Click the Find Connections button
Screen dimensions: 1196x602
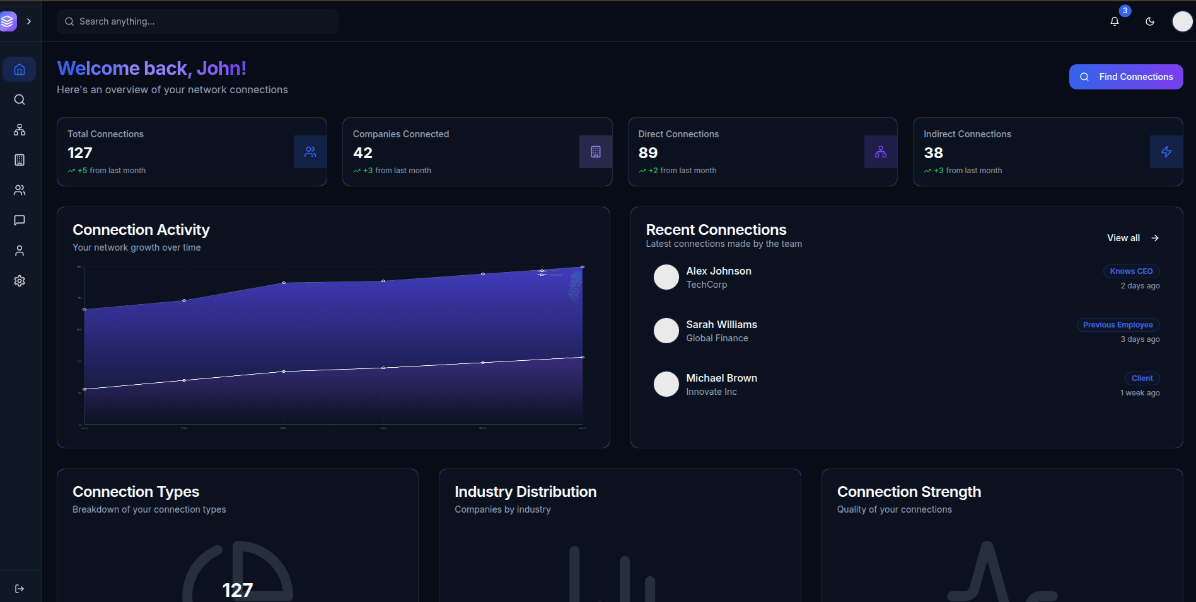coord(1125,77)
